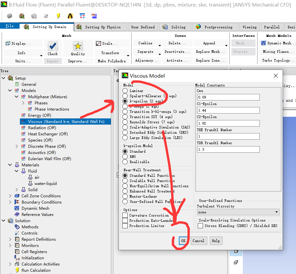Collapse the Solution tree node
Viewport: 296px width, 274px height.
(3, 221)
